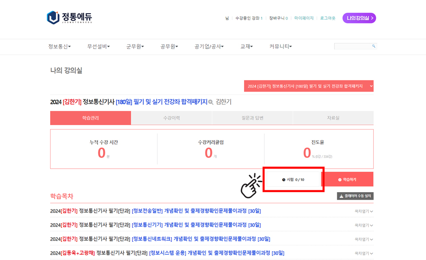Viewport: 426px width, 260px height.
Task: Open the 정보통신 menu
Action: pyautogui.click(x=59, y=47)
